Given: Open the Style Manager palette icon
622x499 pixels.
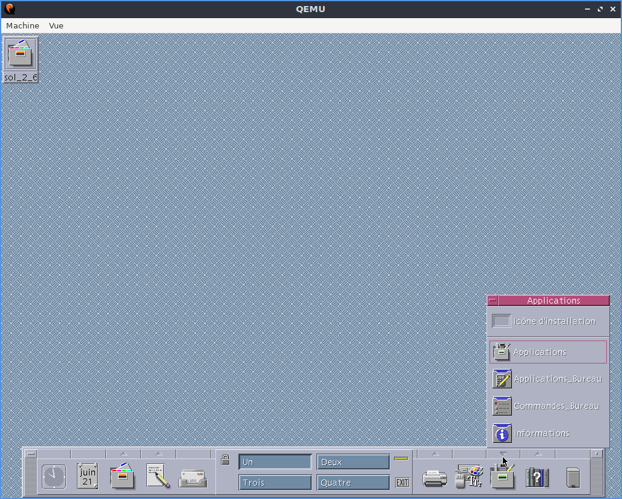Looking at the screenshot, I should click(x=469, y=476).
